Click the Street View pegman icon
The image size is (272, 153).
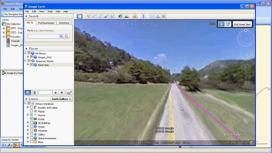click(x=221, y=24)
